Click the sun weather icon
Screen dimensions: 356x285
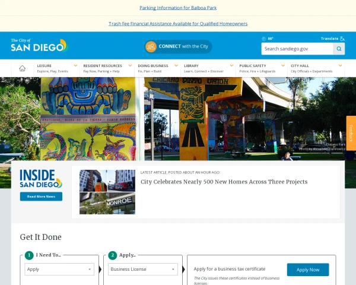[x=263, y=39]
